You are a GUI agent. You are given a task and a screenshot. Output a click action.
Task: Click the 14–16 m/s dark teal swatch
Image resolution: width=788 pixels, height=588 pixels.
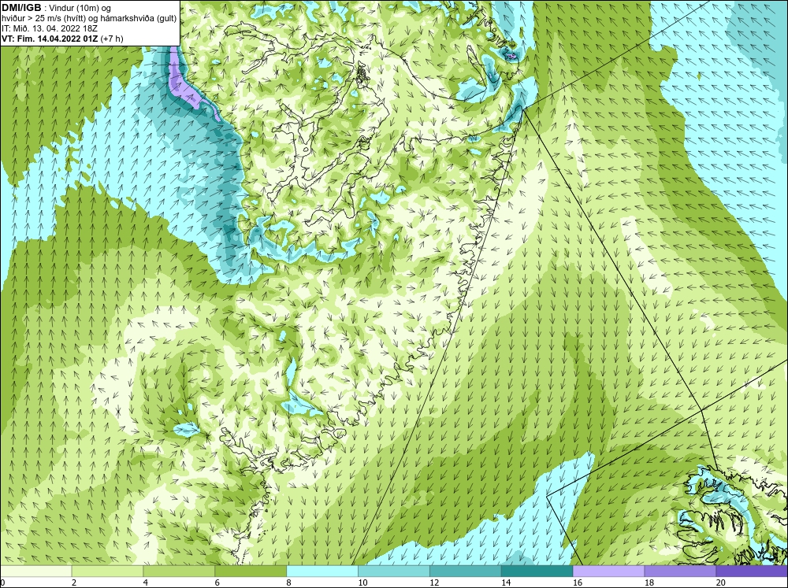537,571
